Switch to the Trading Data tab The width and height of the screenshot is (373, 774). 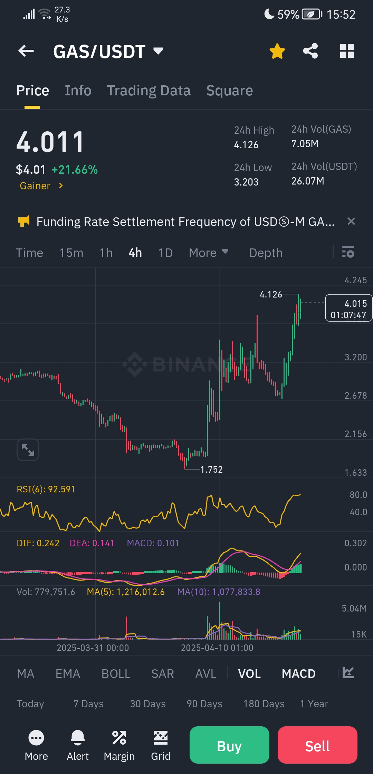(149, 91)
